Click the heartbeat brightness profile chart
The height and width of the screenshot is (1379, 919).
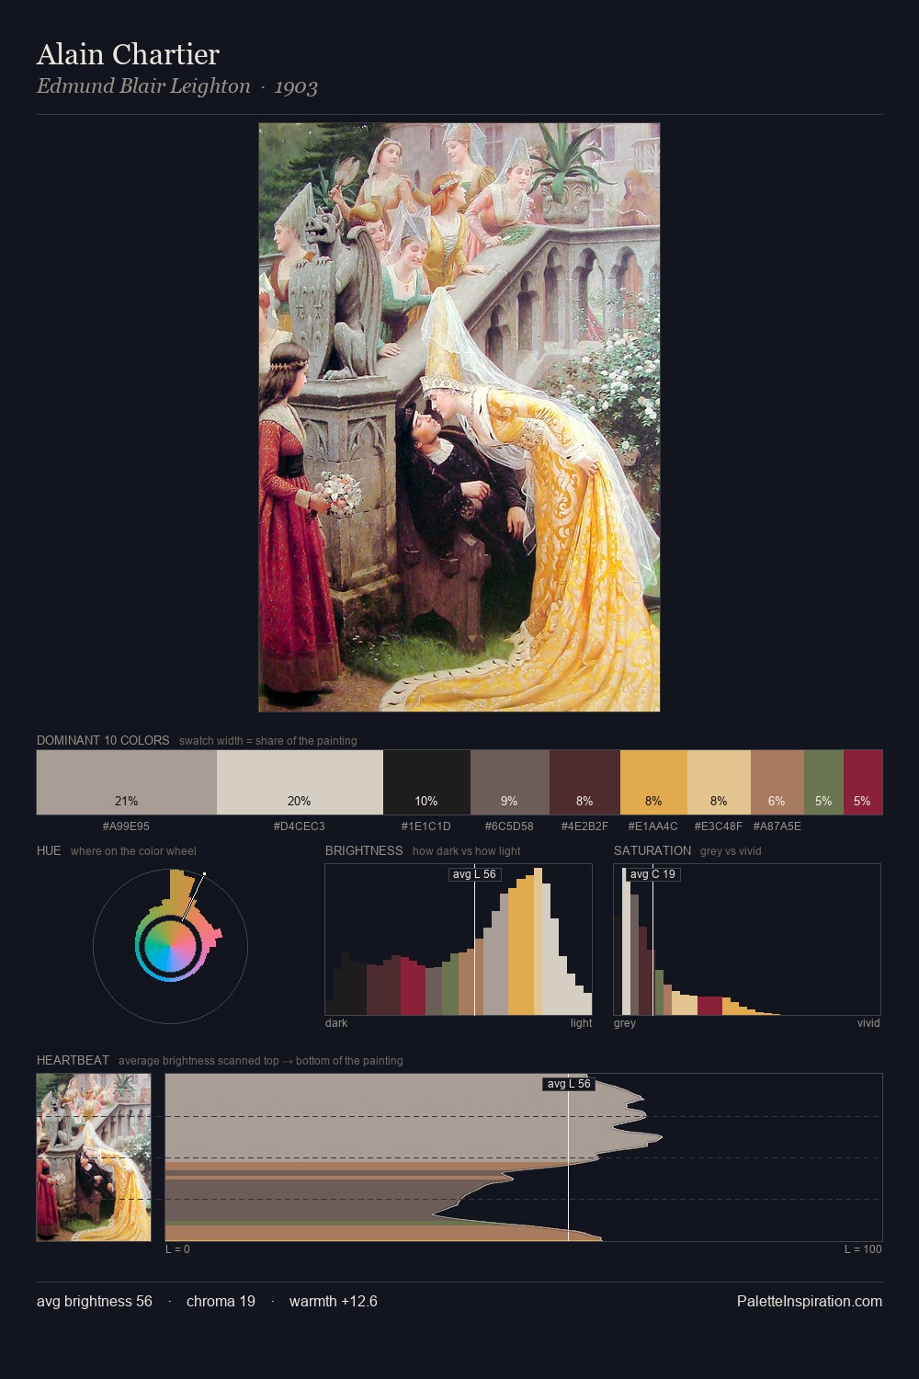pos(524,1157)
